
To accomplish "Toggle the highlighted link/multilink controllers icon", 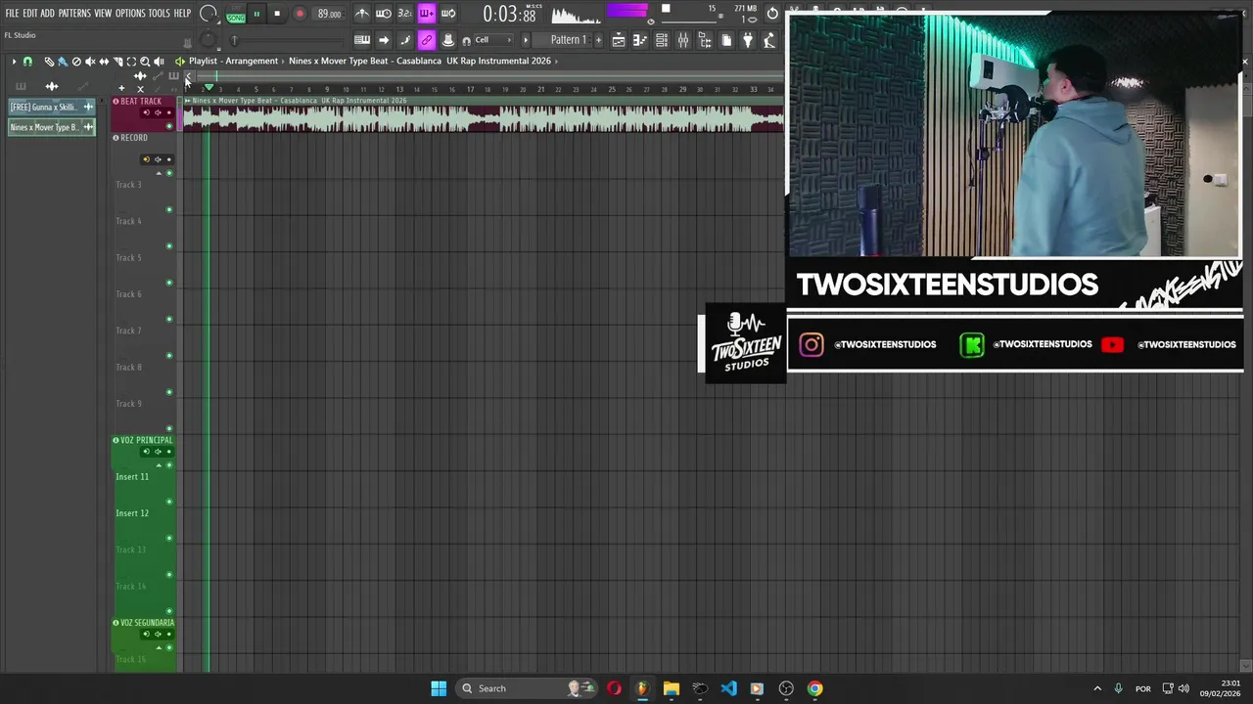I will tap(426, 40).
